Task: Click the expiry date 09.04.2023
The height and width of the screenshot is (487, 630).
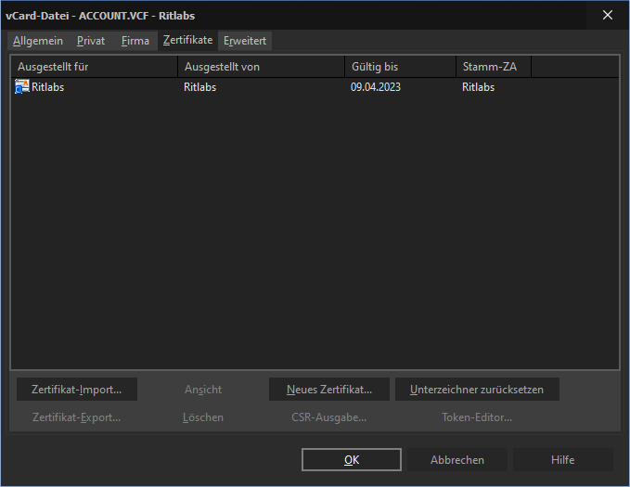Action: tap(375, 87)
